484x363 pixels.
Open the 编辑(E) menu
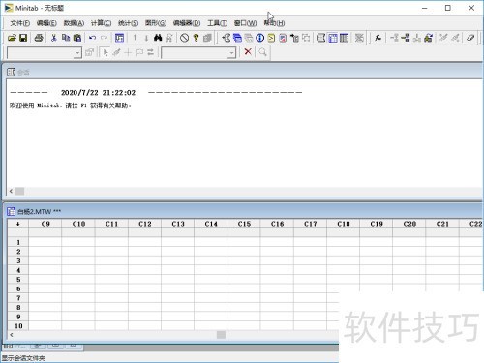point(46,23)
